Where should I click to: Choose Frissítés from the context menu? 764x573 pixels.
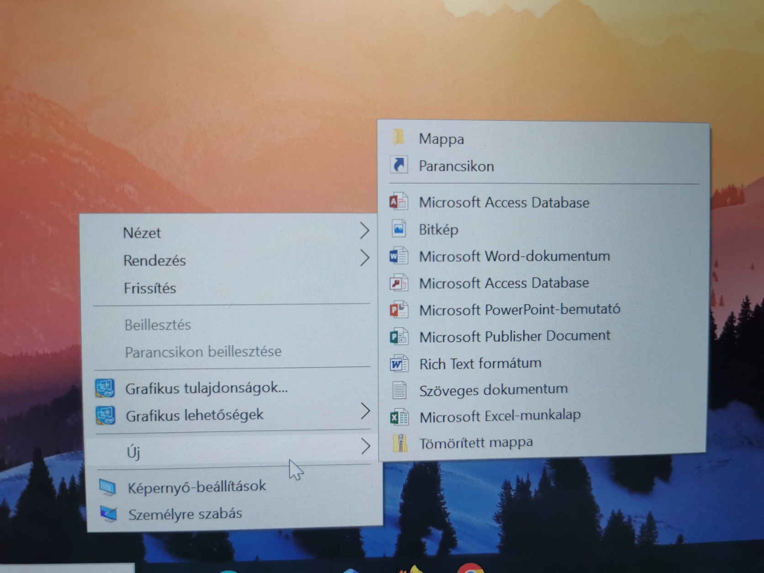pos(150,288)
